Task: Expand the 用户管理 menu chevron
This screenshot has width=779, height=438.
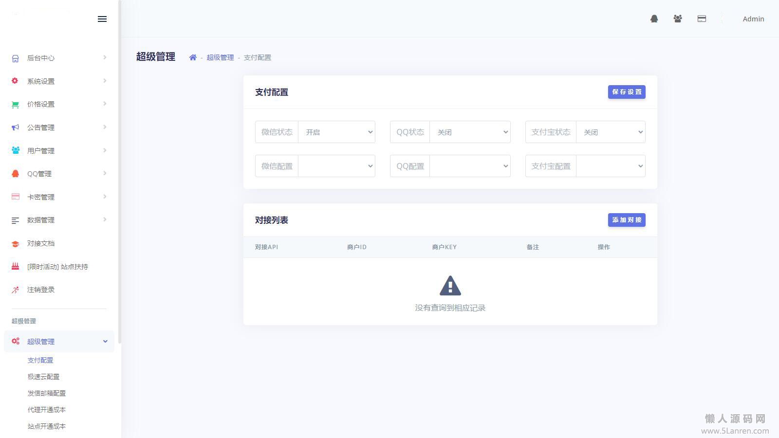Action: click(x=105, y=150)
